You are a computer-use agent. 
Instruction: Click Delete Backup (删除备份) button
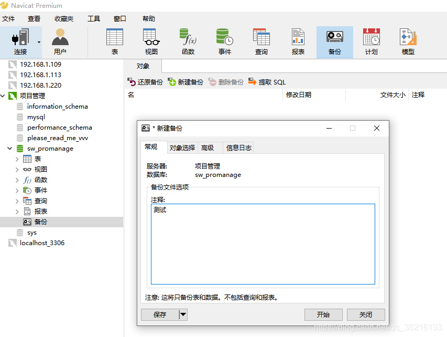[x=226, y=82]
